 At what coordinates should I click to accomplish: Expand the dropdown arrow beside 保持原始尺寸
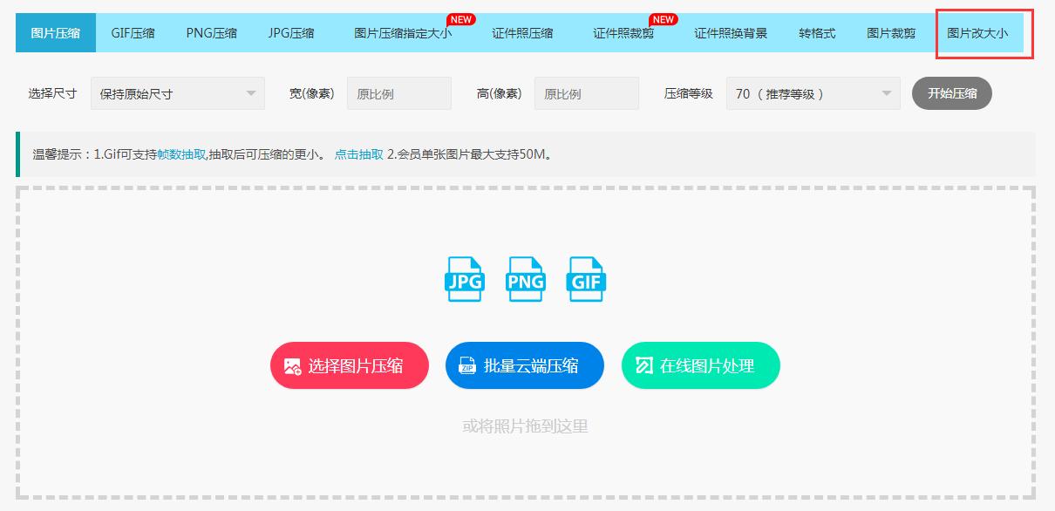pyautogui.click(x=253, y=92)
